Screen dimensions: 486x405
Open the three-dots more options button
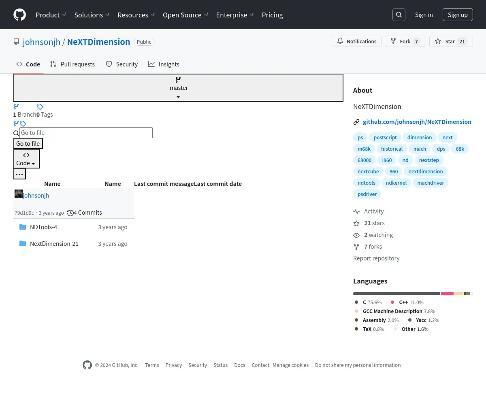(x=19, y=174)
